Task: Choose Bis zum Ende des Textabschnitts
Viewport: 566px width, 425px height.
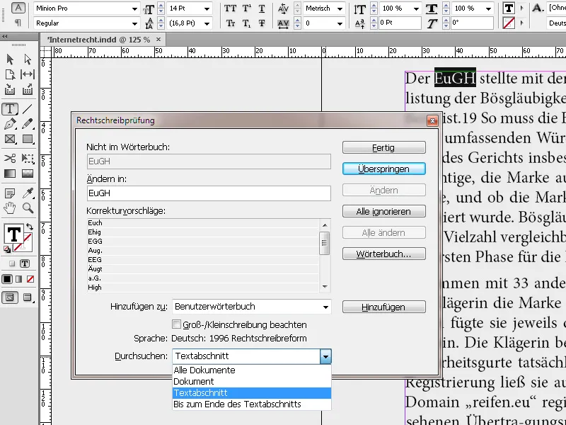Action: point(252,404)
